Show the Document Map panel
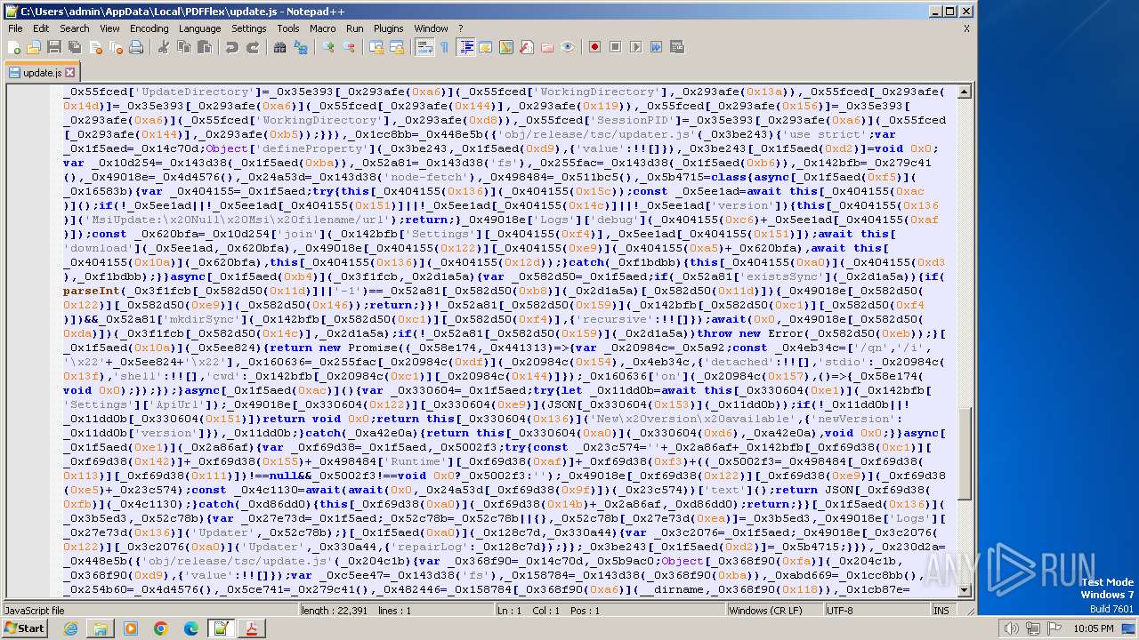 point(506,47)
